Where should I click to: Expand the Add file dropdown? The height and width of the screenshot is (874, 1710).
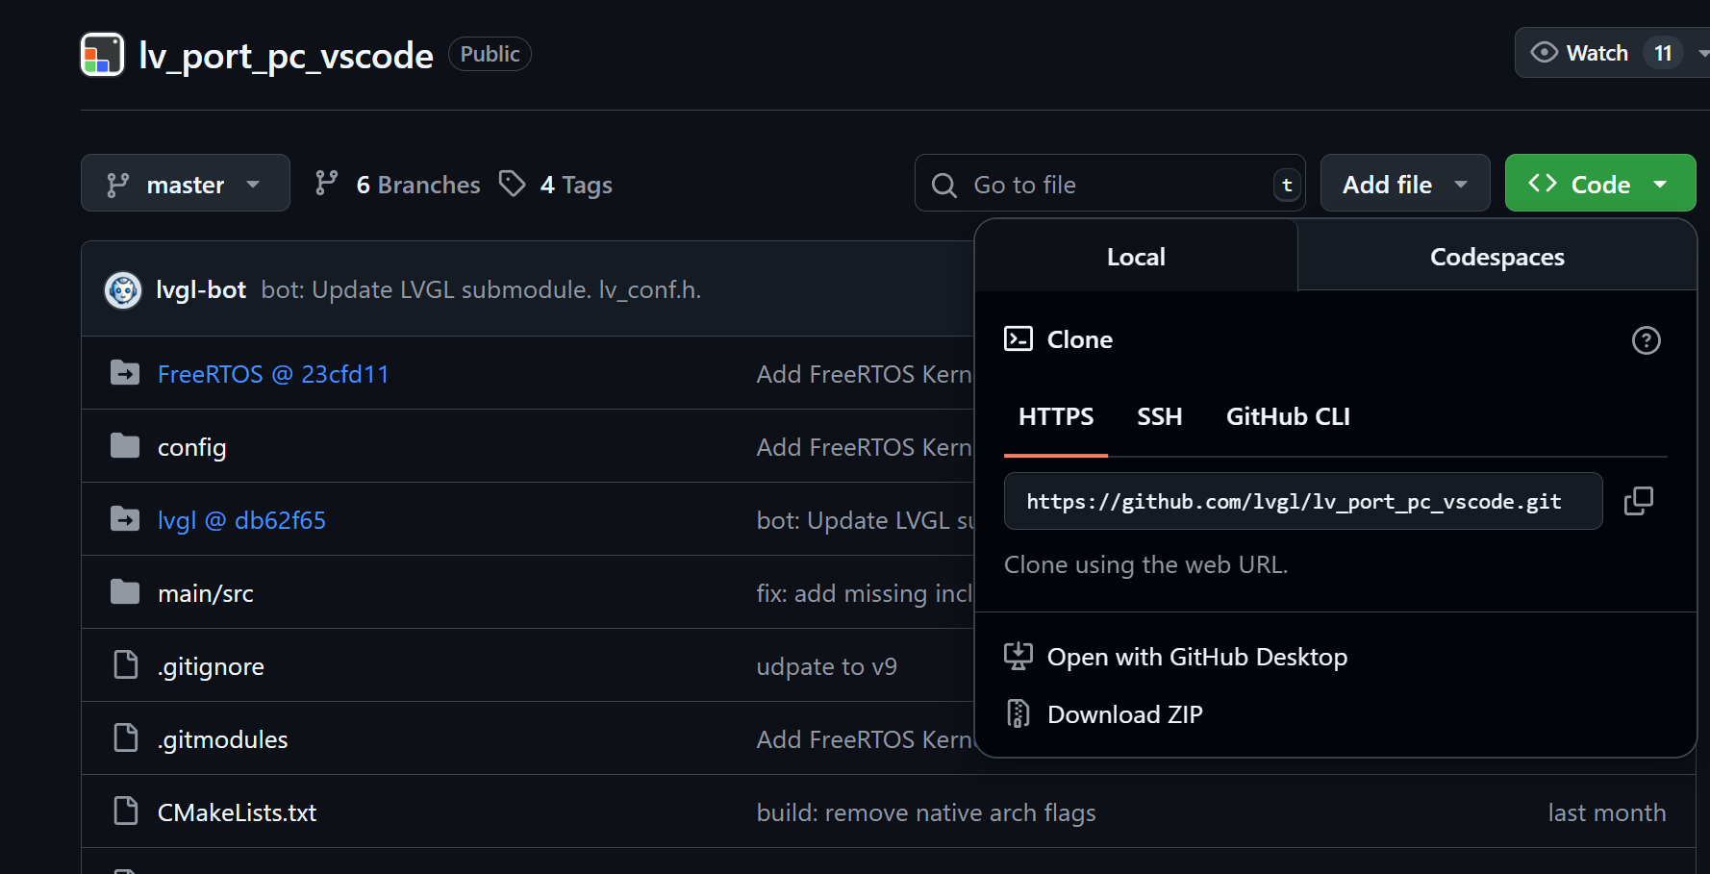click(1405, 183)
